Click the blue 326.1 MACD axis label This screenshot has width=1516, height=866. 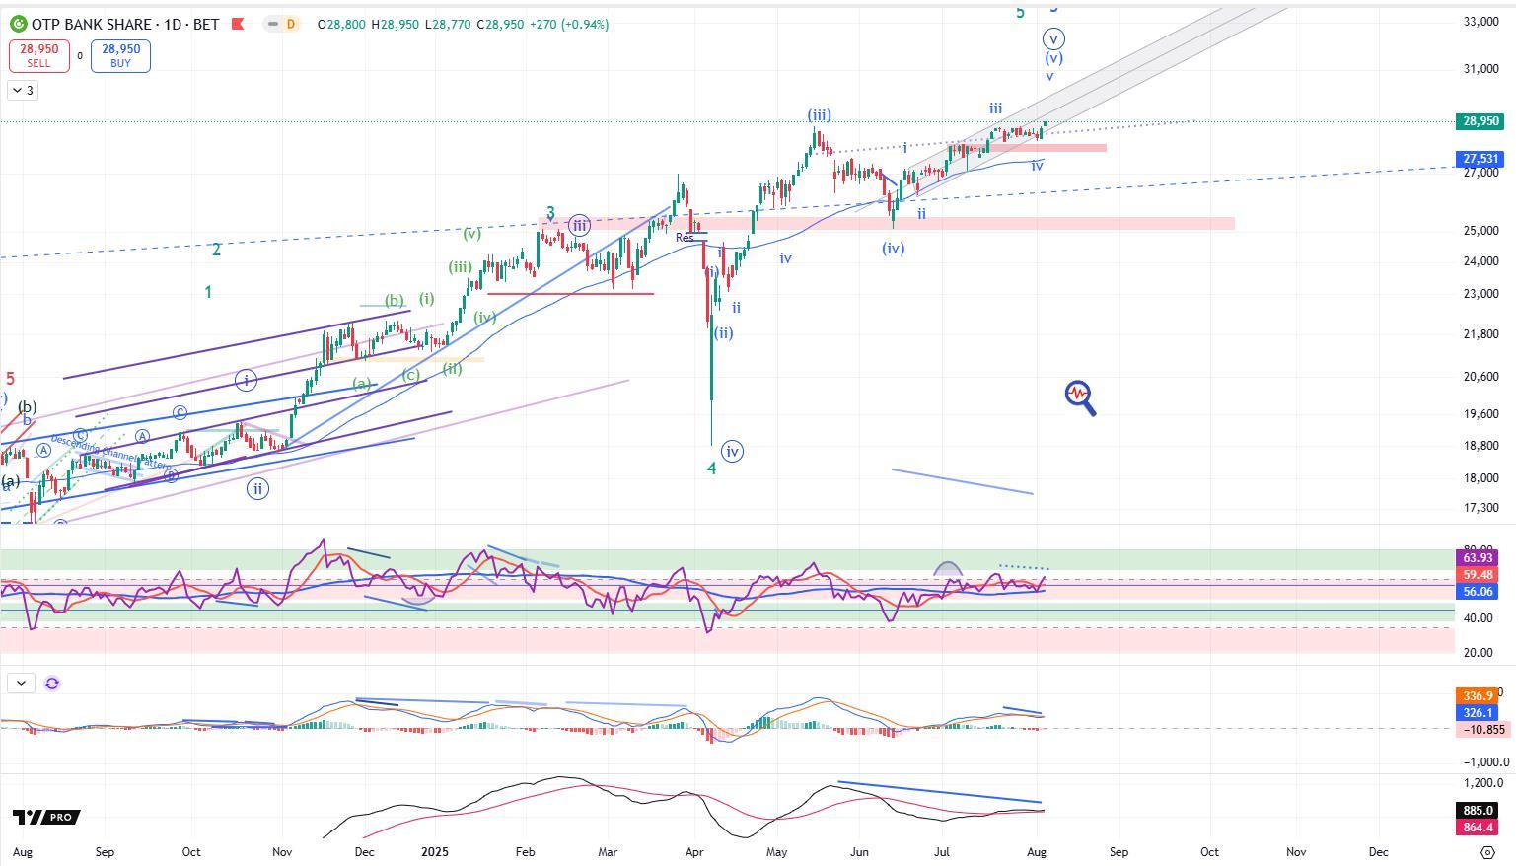tap(1478, 712)
